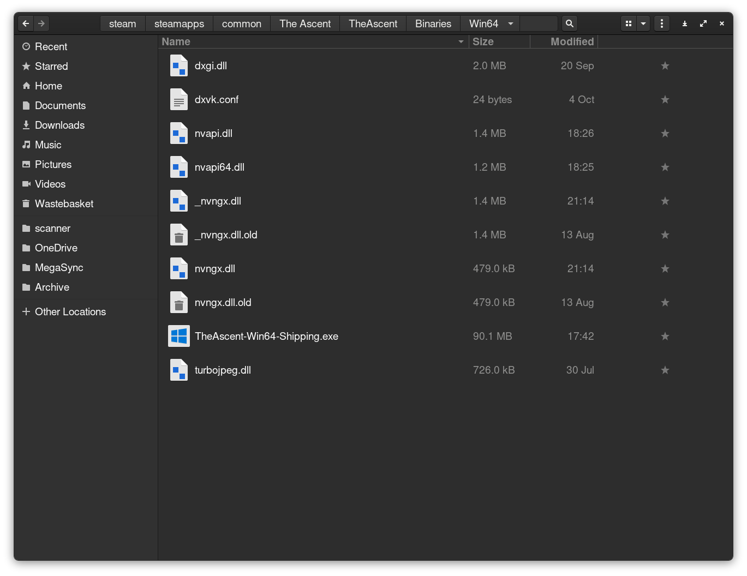The height and width of the screenshot is (576, 747).
Task: Navigate to TheAscent path segment
Action: 373,23
